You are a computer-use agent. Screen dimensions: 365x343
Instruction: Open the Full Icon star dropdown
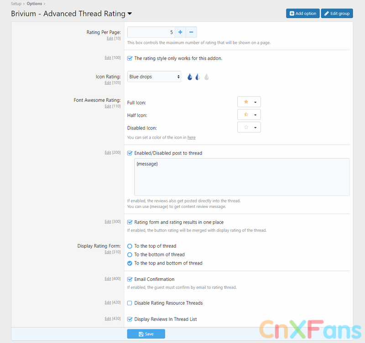[x=249, y=102]
